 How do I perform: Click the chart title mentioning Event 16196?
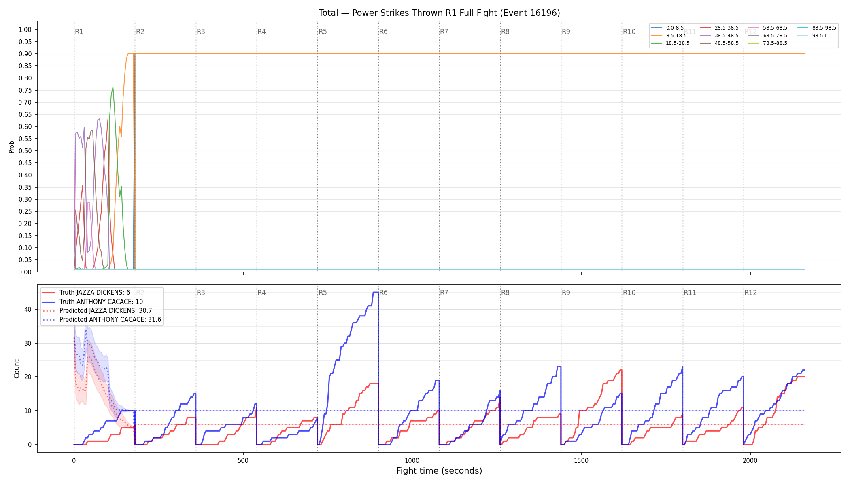pos(439,13)
